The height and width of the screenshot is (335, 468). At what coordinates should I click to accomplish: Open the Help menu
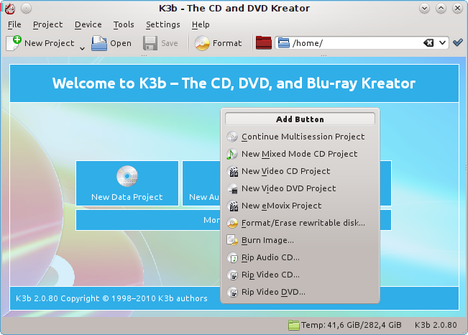pos(201,24)
